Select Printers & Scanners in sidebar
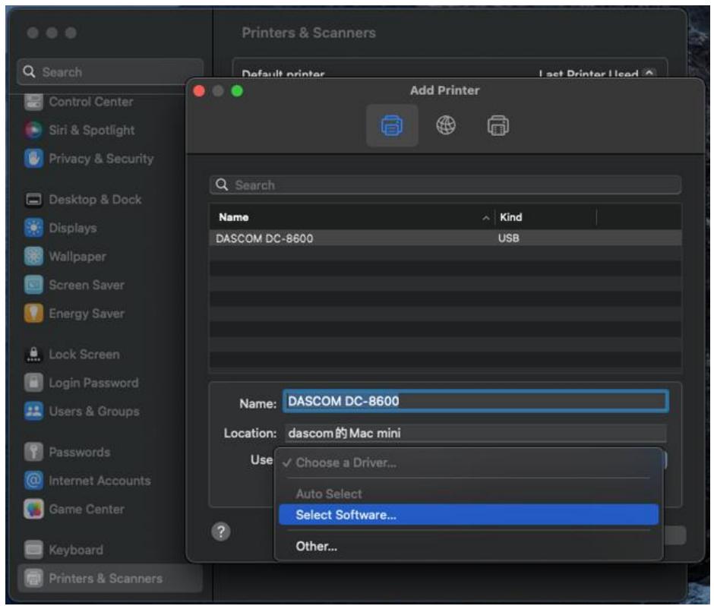Viewport: 714px width, 606px height. 110,578
